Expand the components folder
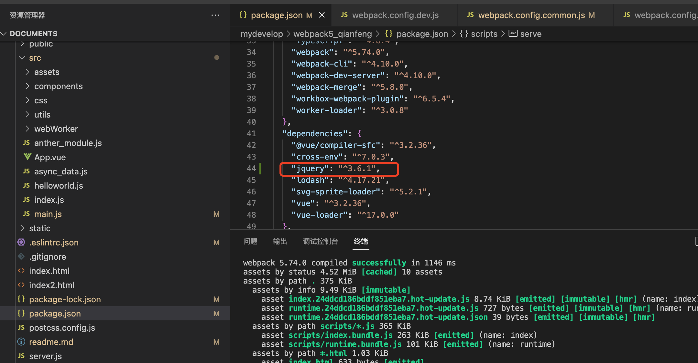The width and height of the screenshot is (698, 363). click(x=27, y=86)
